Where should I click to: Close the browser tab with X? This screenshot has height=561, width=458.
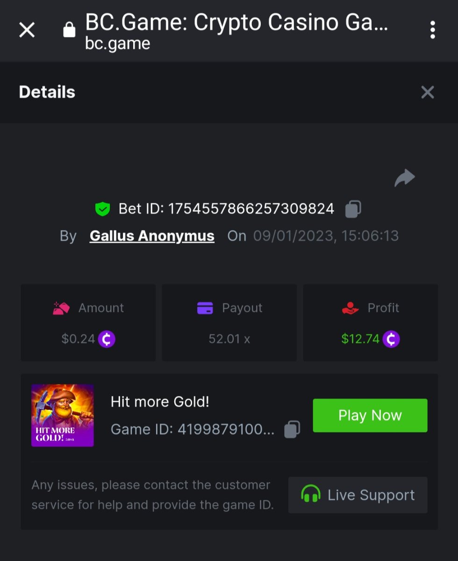pyautogui.click(x=27, y=30)
